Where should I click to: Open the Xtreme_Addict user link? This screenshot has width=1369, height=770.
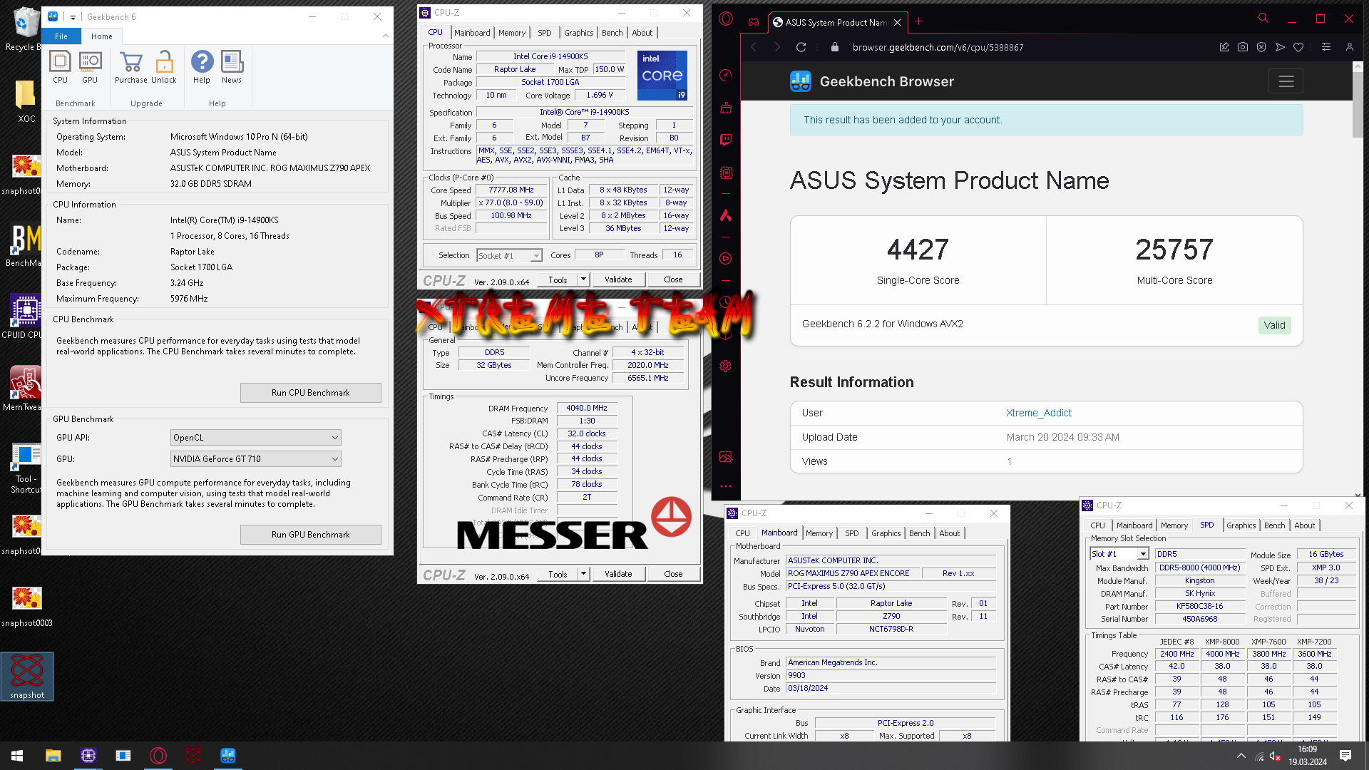click(x=1038, y=413)
